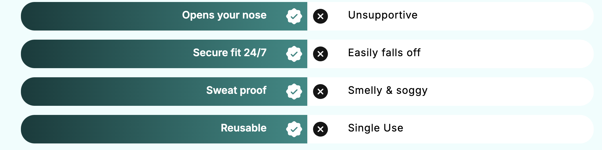Select the Sweat proof label
This screenshot has width=602, height=150.
pos(236,90)
